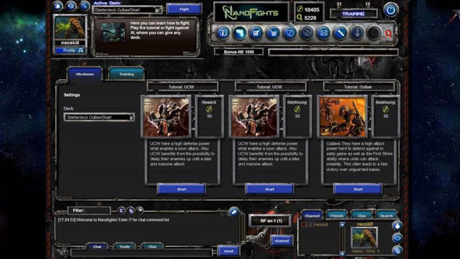Click the neoskill avatar in user panel
460x259 pixels.
365,238
